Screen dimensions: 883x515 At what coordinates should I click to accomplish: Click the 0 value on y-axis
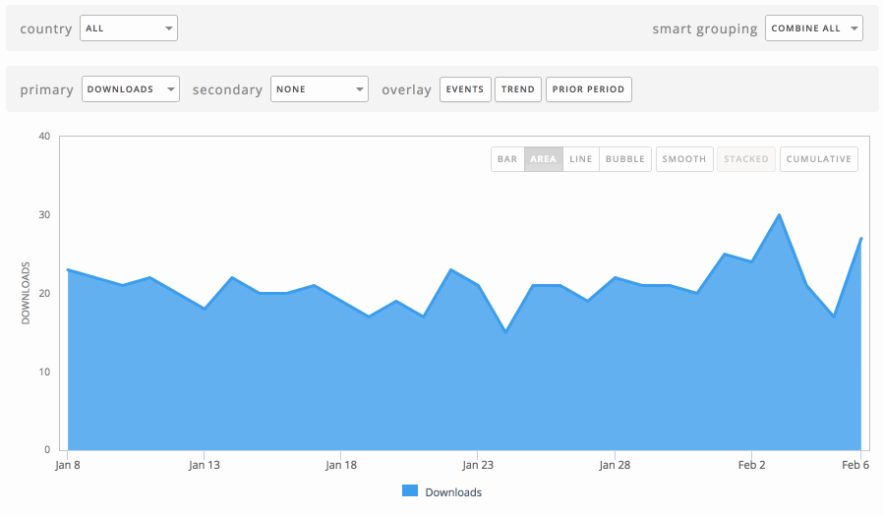point(47,450)
